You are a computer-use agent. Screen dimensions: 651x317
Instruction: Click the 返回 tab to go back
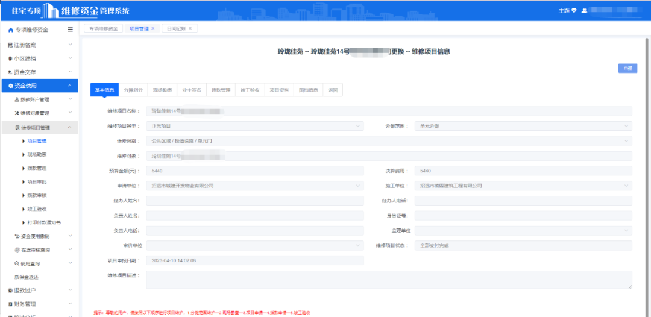click(x=333, y=90)
